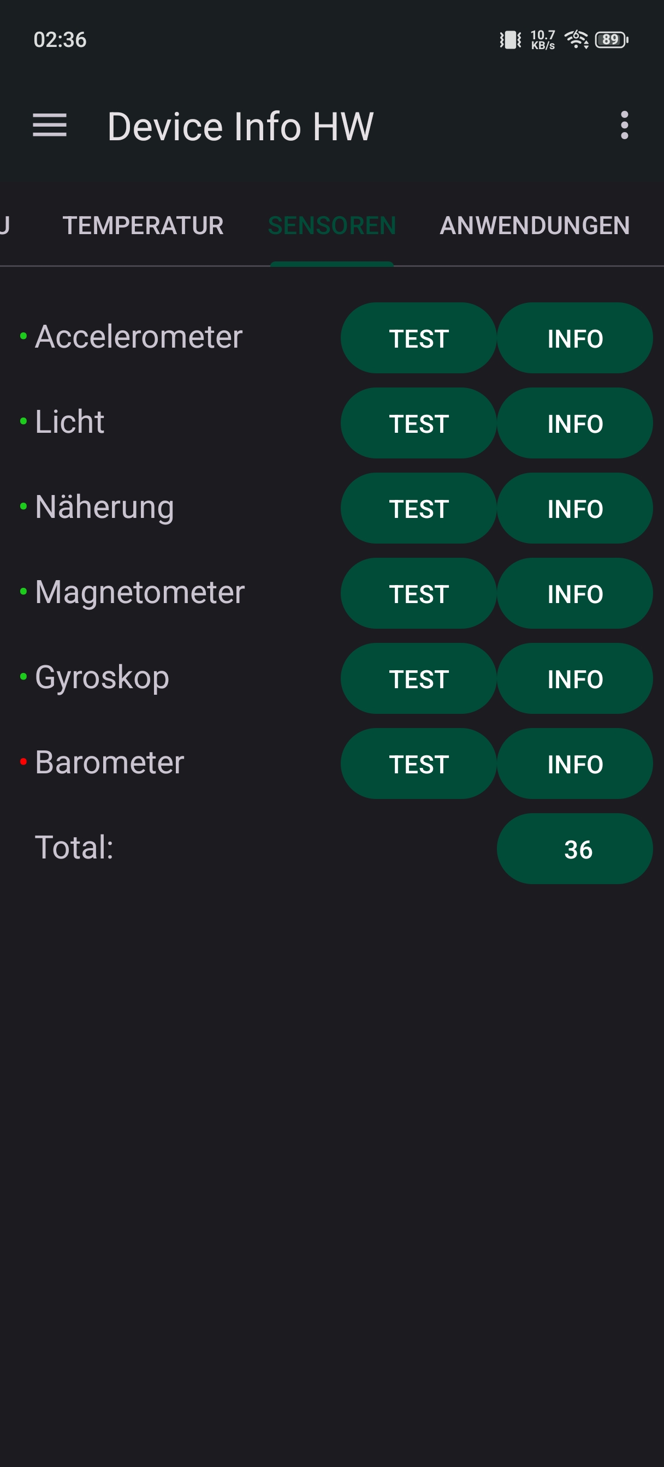
Task: Open the three-dot overflow menu
Action: click(x=624, y=126)
